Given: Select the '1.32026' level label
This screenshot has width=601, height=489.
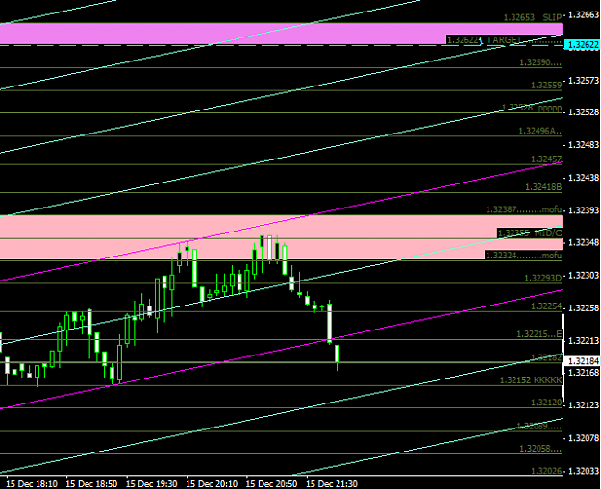Looking at the screenshot, I should point(546,470).
